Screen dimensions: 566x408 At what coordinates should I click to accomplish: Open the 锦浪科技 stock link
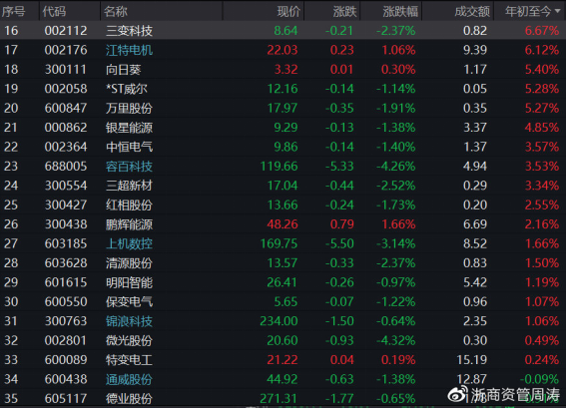129,321
